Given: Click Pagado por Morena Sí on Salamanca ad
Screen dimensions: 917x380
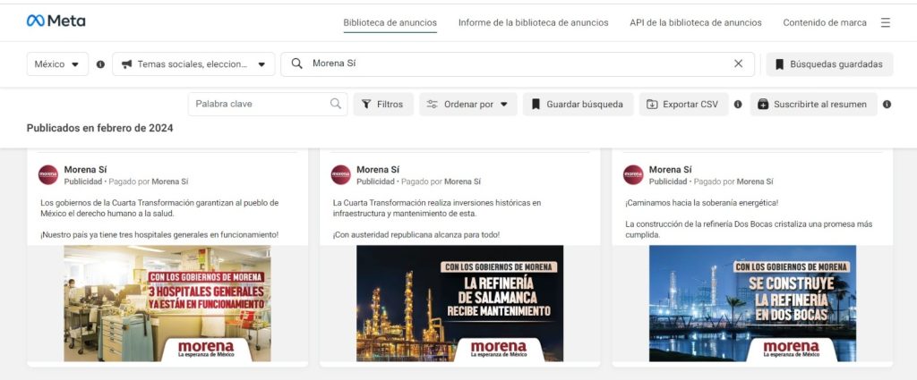Looking at the screenshot, I should 441,182.
